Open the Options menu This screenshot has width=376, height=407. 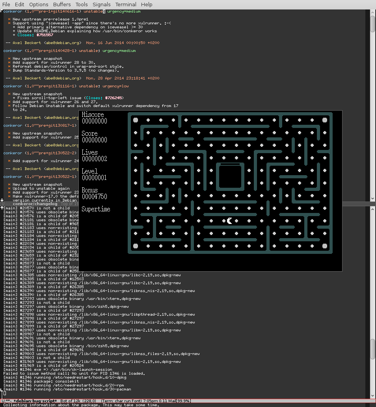(x=38, y=4)
